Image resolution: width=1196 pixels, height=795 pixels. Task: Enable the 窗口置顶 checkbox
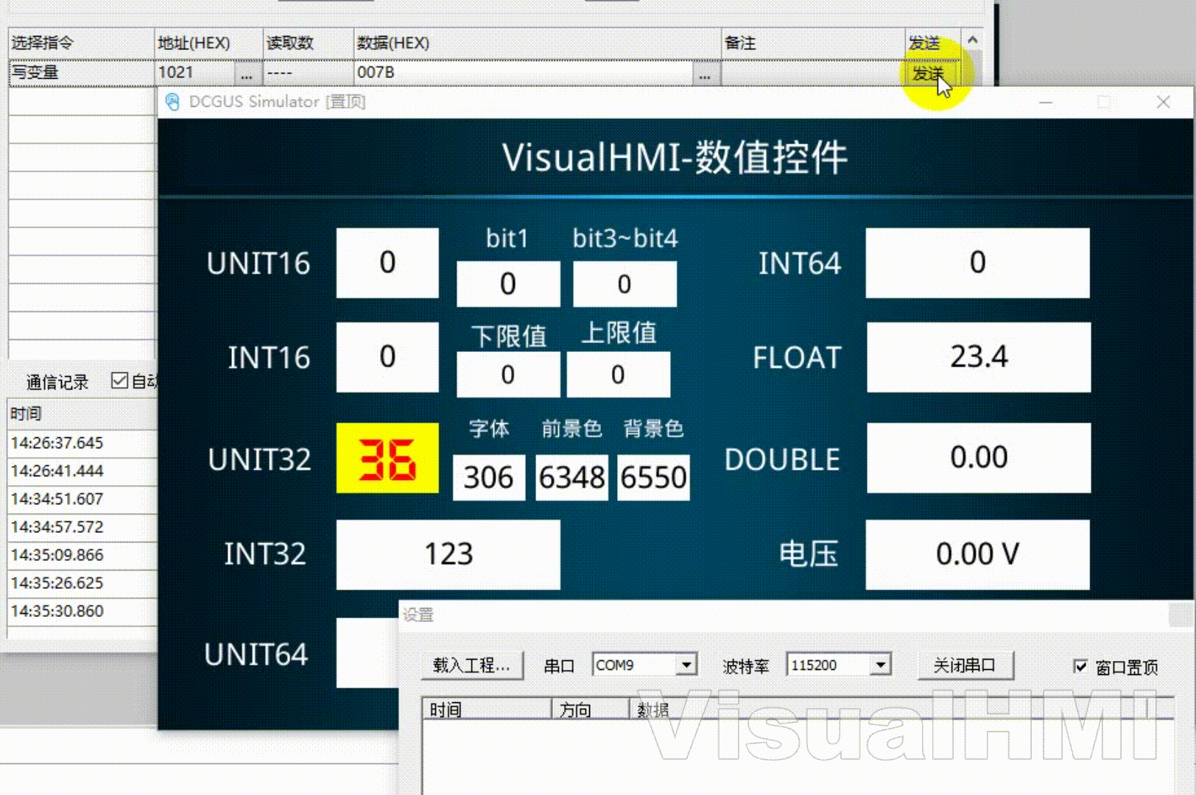pos(1080,667)
